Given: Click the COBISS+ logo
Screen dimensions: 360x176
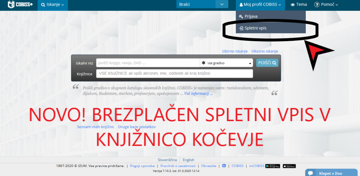Looking at the screenshot, I should [20, 4].
